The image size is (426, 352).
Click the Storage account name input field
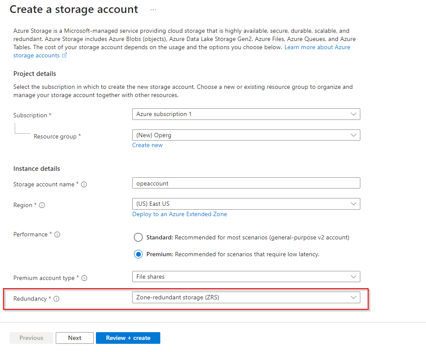pyautogui.click(x=246, y=183)
